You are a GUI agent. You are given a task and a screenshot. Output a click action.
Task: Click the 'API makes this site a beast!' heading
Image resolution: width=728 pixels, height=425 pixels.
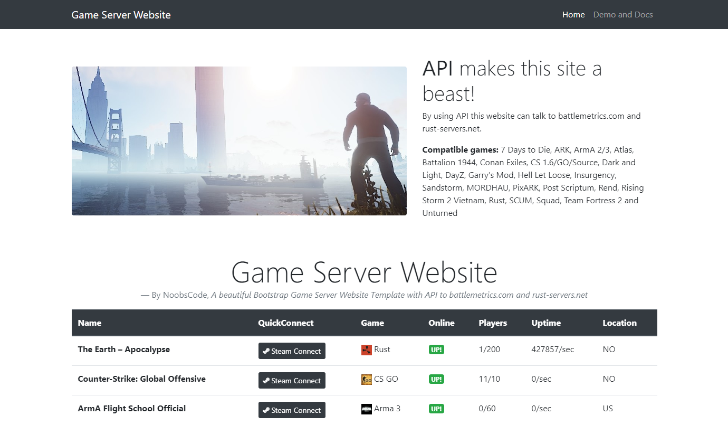(512, 81)
